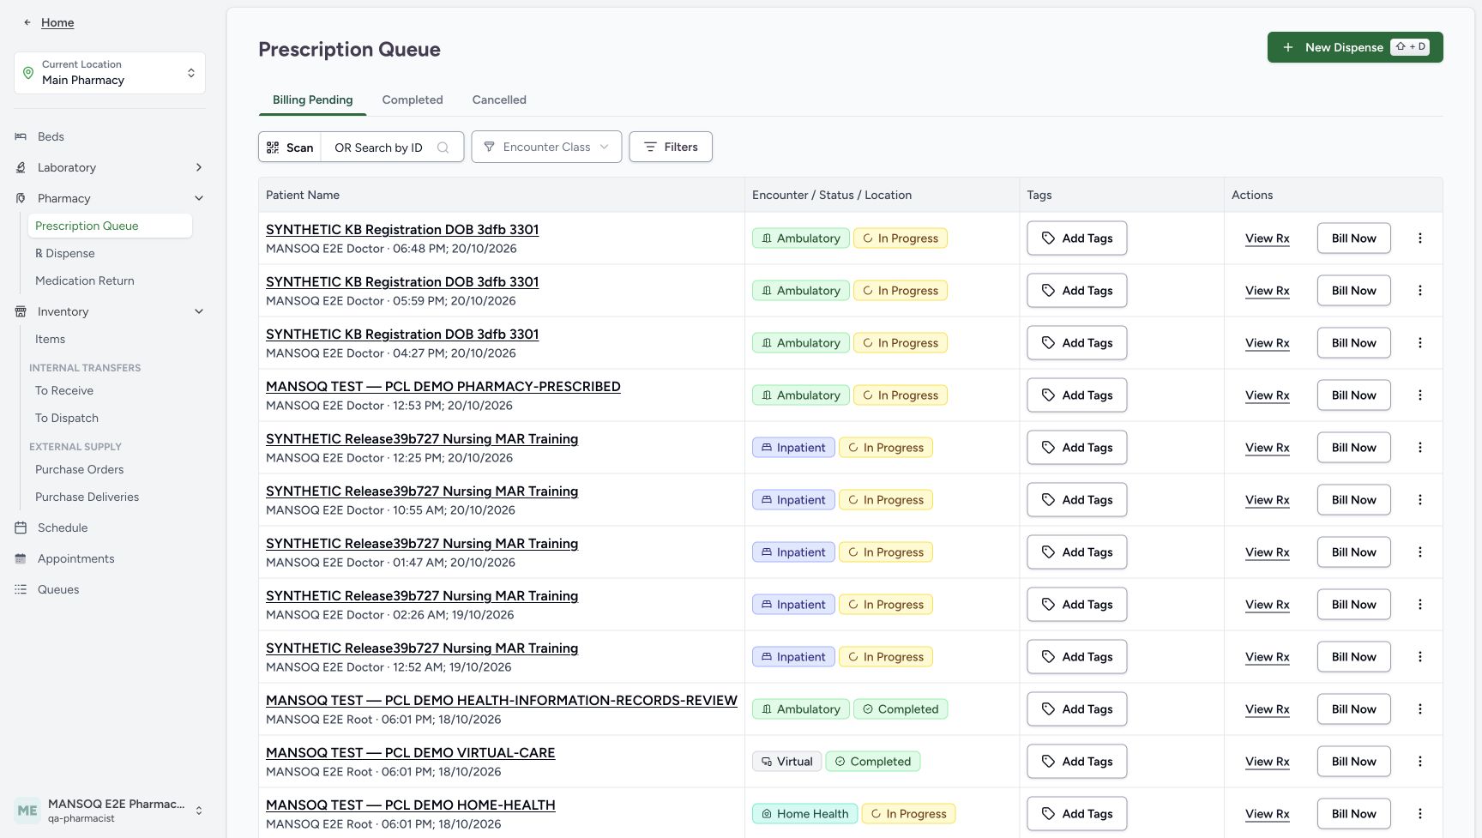Click the Schedule calendar icon

21,528
